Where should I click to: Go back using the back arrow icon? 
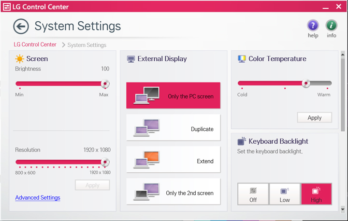[21, 27]
